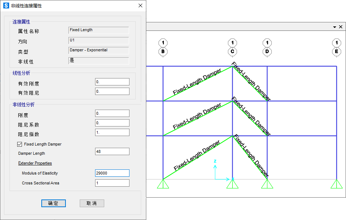Click the SAP2000 app icon in title bar
Viewport: 346px width, 220px height.
pyautogui.click(x=6, y=6)
